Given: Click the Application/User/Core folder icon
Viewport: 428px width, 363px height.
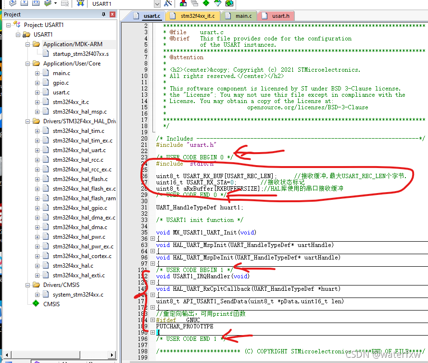Looking at the screenshot, I should pyautogui.click(x=36, y=64).
